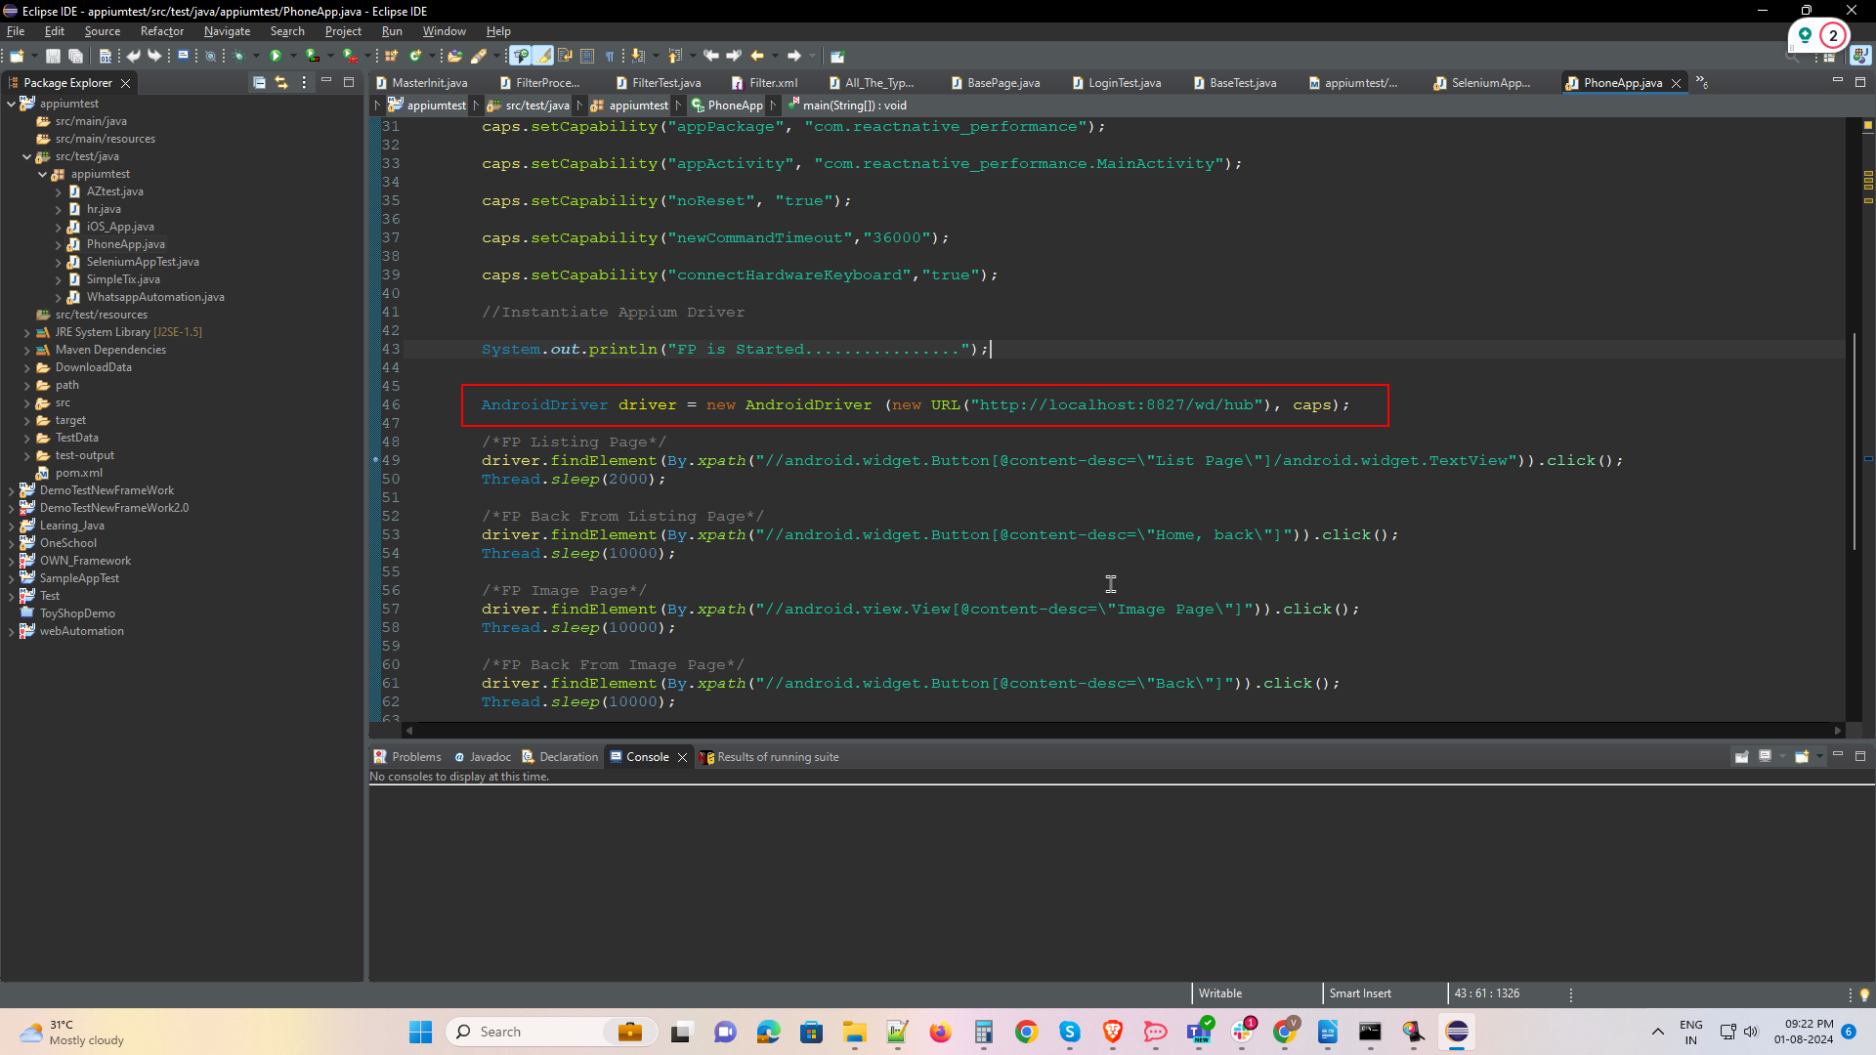Toggle Link with Editor in Package Explorer

pyautogui.click(x=281, y=83)
